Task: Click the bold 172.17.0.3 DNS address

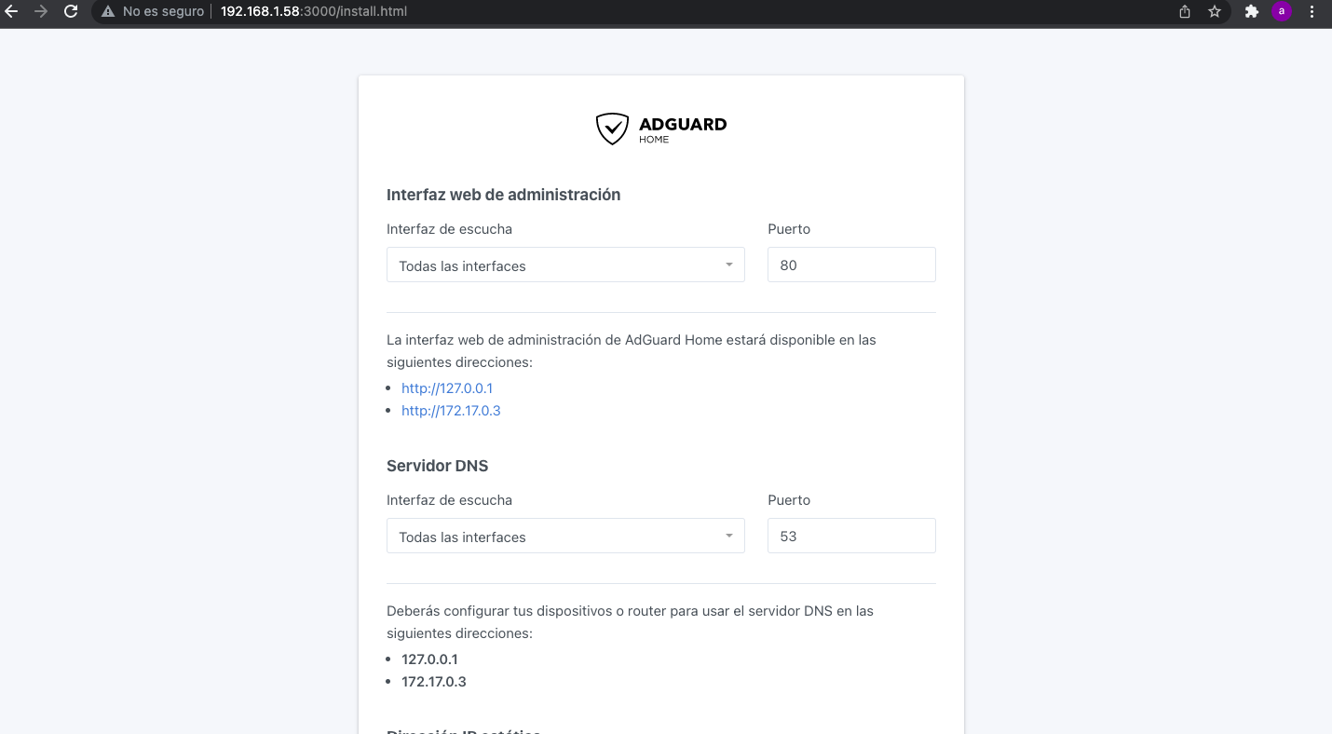Action: coord(434,682)
